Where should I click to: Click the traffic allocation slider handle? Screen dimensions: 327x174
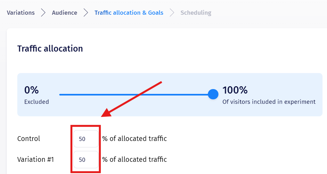pos(213,94)
